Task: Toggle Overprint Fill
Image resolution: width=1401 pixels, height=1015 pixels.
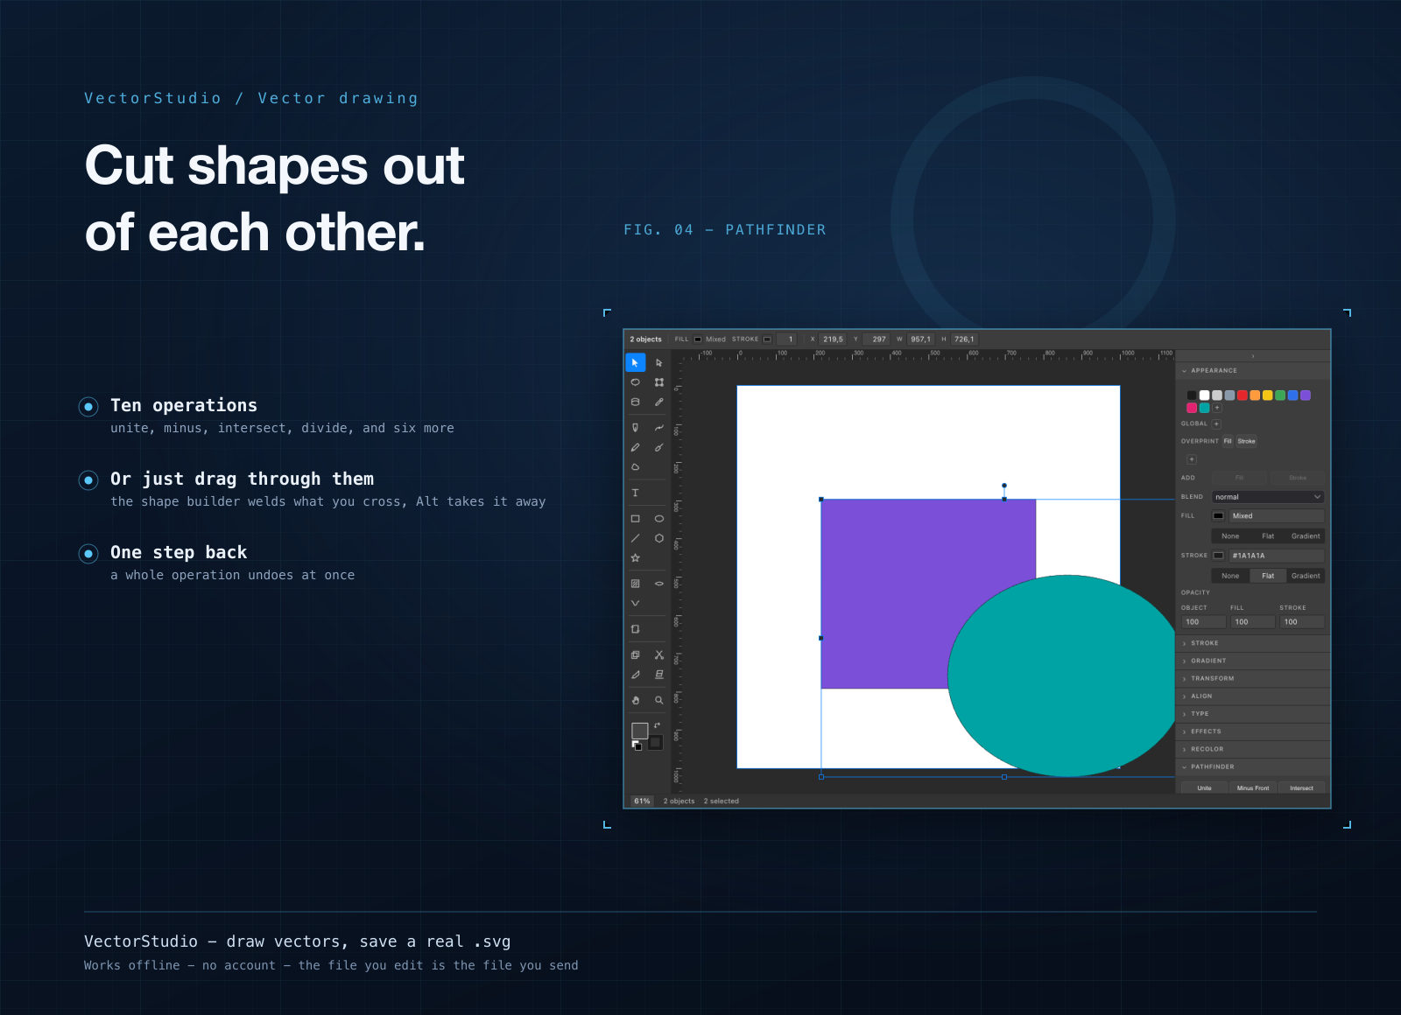Action: point(1228,441)
